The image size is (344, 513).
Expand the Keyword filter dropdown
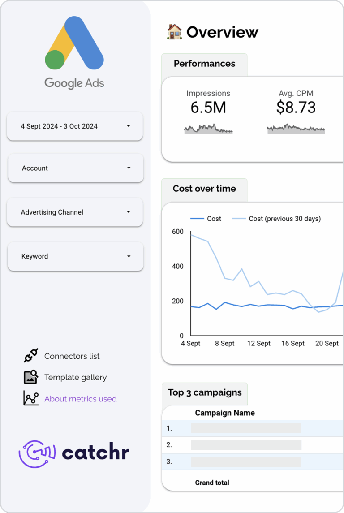[x=76, y=256]
